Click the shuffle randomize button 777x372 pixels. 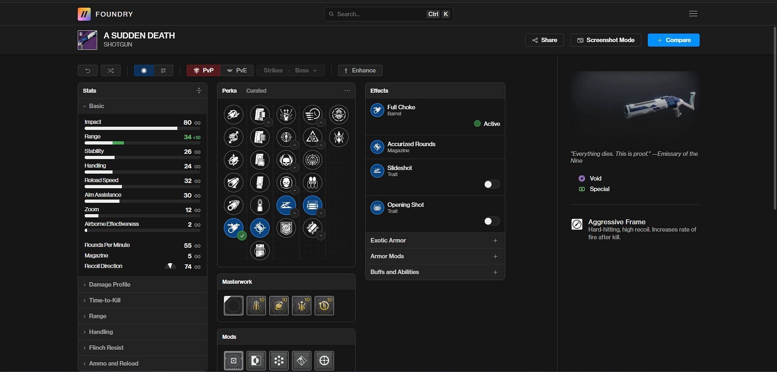pyautogui.click(x=111, y=70)
